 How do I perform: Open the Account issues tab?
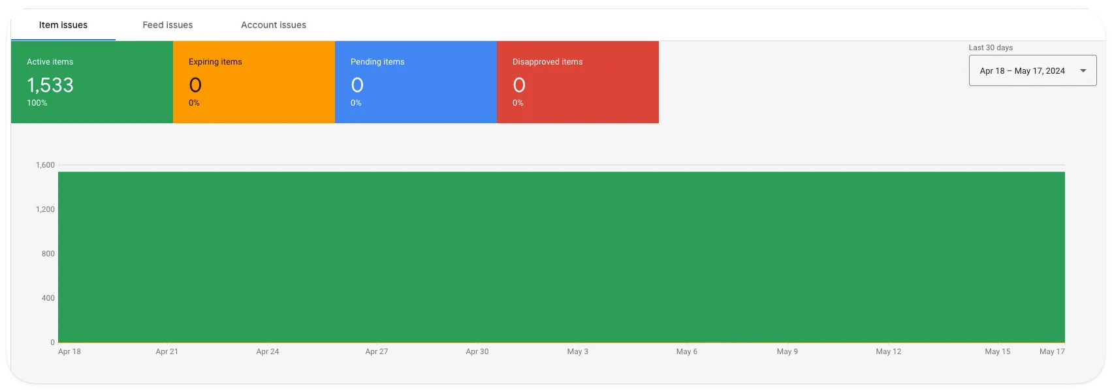274,25
